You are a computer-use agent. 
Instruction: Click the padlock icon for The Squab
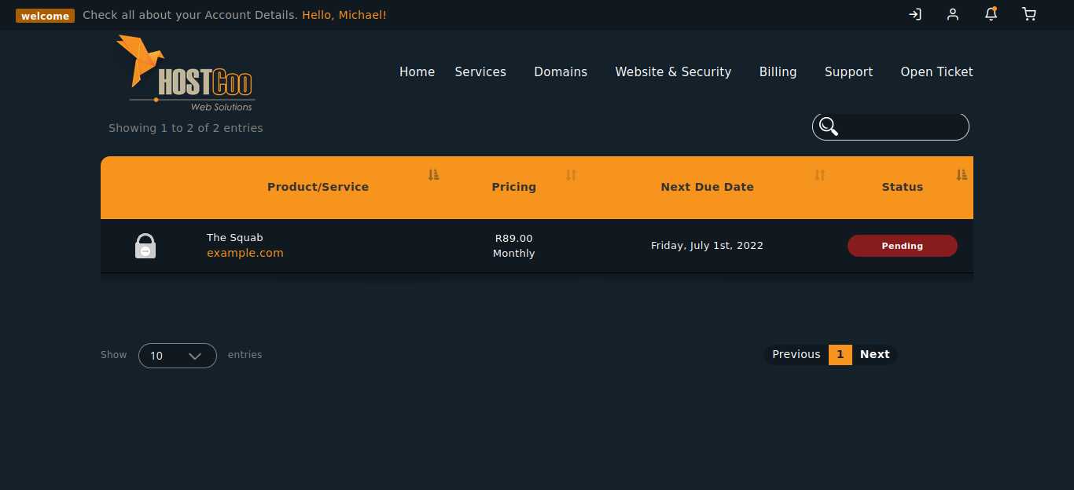tap(145, 246)
